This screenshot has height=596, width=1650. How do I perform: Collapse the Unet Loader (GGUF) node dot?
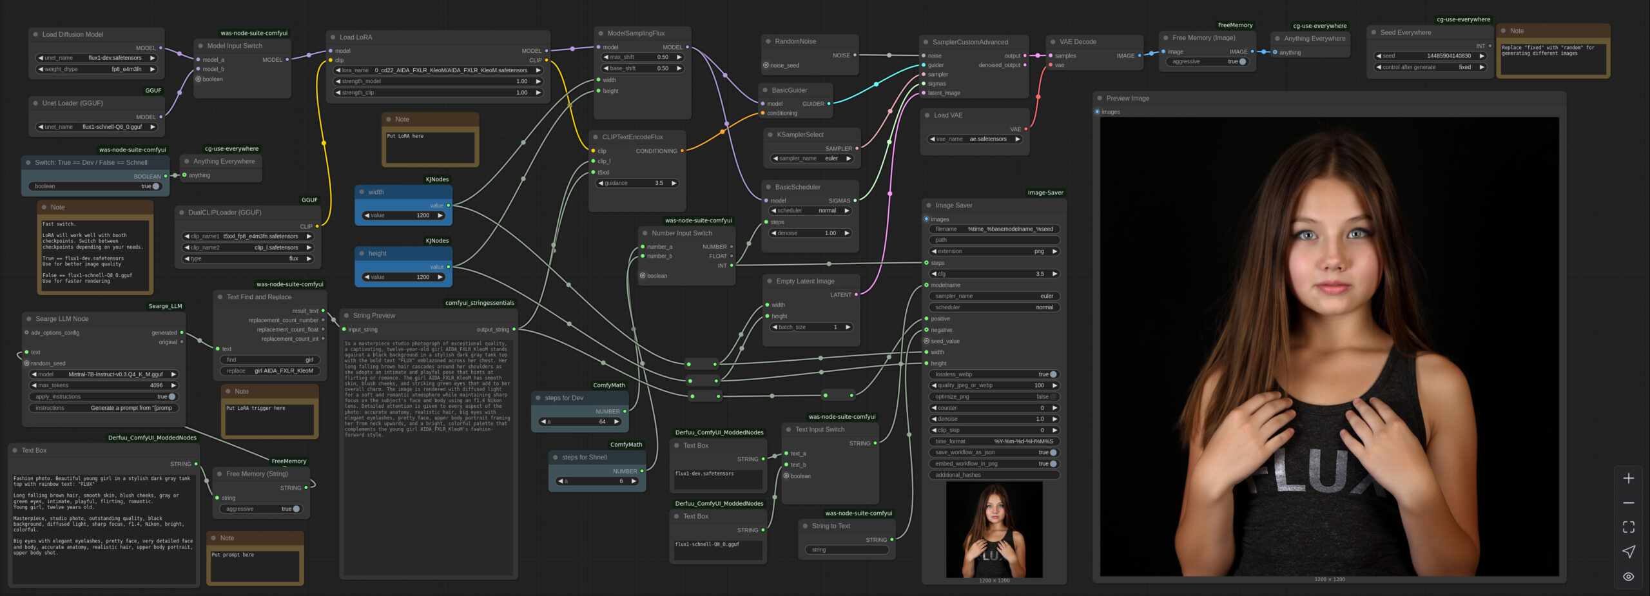coord(35,103)
